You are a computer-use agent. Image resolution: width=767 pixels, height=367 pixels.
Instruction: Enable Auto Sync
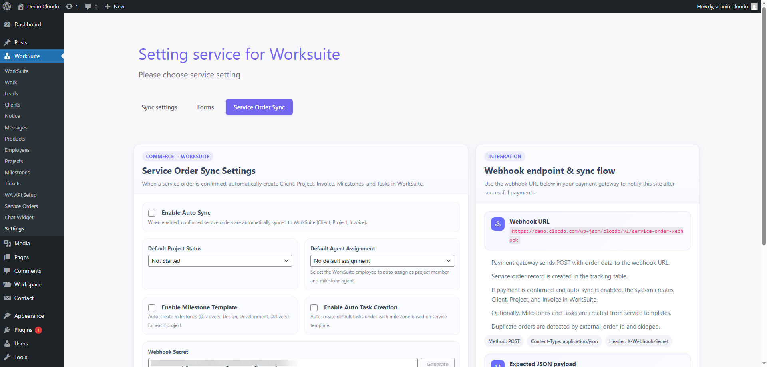(152, 213)
